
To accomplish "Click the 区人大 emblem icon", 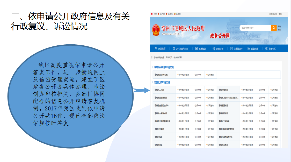I will coord(158,14).
